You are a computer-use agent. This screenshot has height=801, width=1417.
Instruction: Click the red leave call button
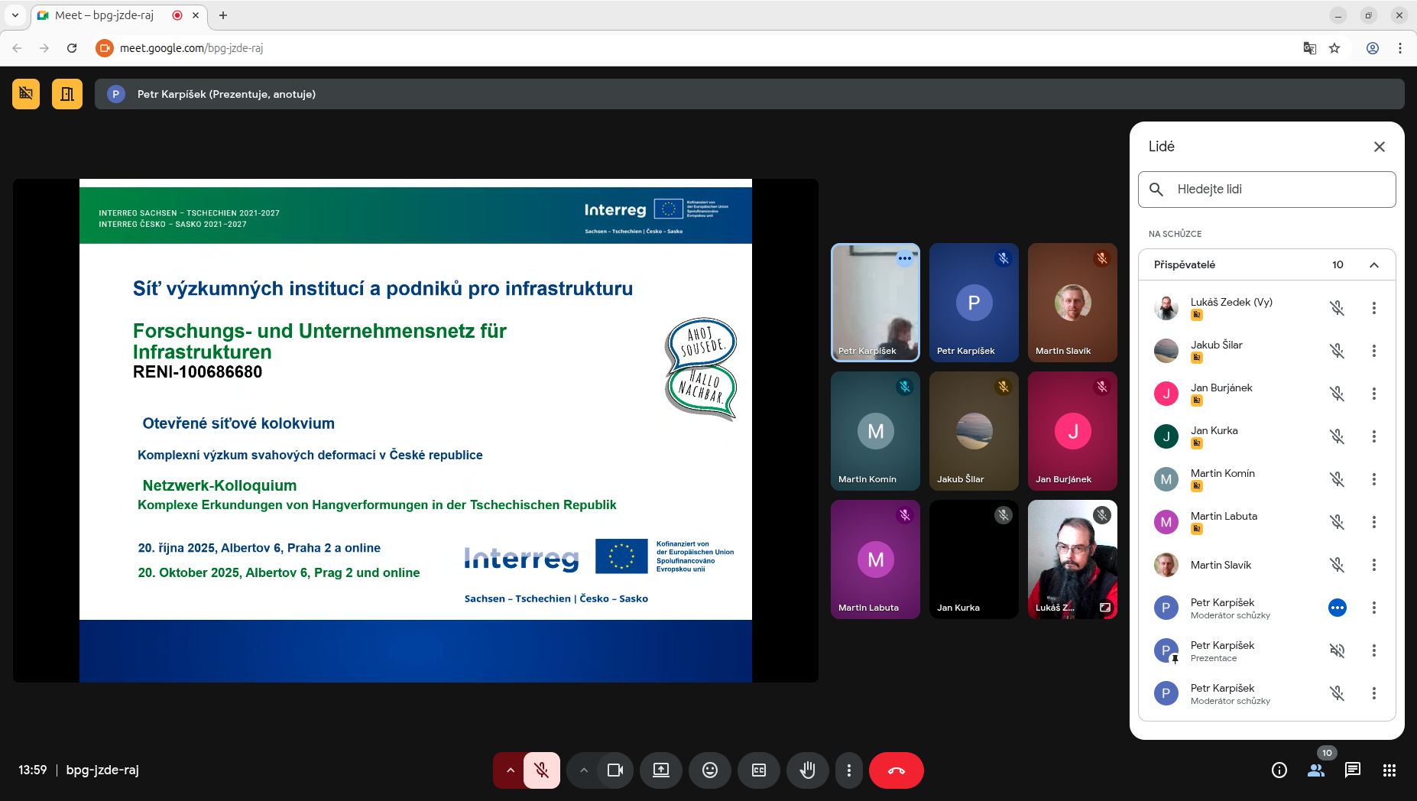[x=896, y=770]
